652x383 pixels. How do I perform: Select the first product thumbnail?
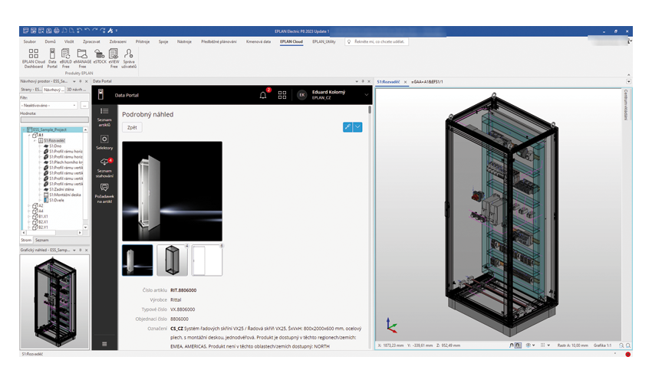137,260
